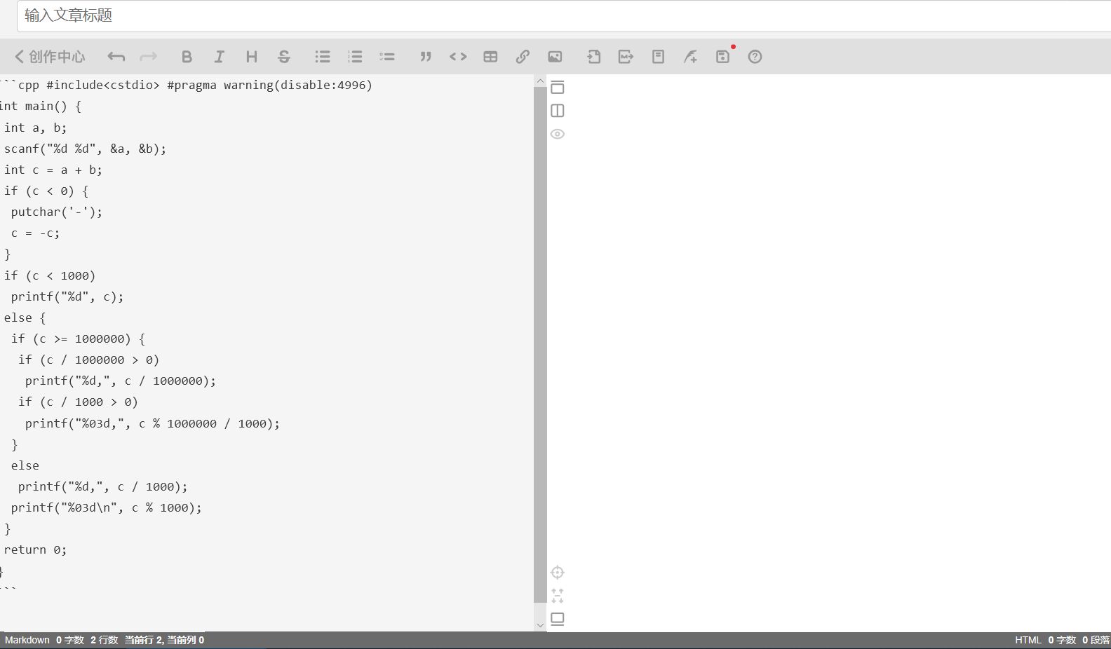Click the line 'printf("%03d\n", c % 1000);'
Viewport: 1111px width, 649px height.
click(x=107, y=507)
